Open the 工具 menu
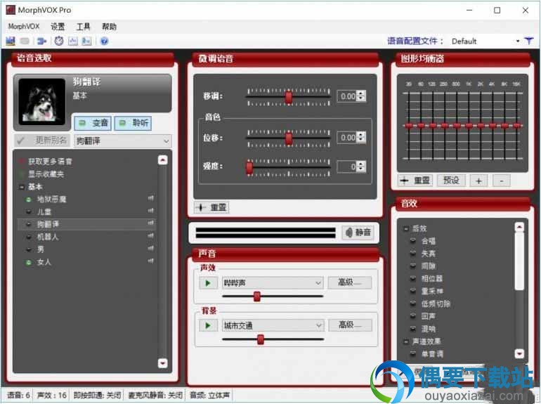The width and height of the screenshot is (541, 404). (83, 26)
